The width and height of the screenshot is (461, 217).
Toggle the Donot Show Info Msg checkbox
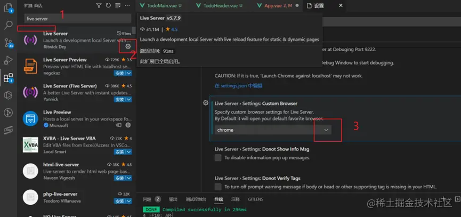[x=218, y=158]
